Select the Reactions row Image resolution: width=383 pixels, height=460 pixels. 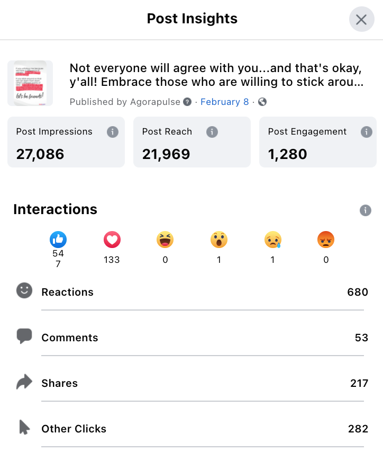click(192, 292)
